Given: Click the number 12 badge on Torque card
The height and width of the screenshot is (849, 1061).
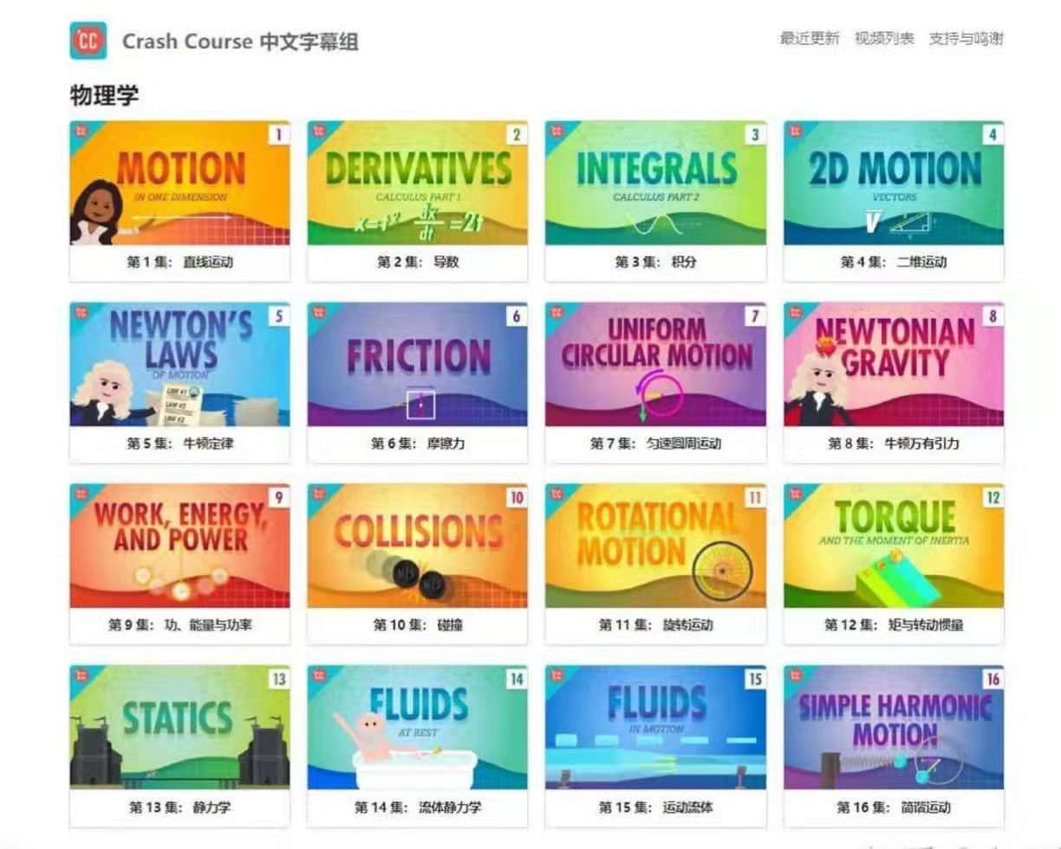Looking at the screenshot, I should 993,498.
